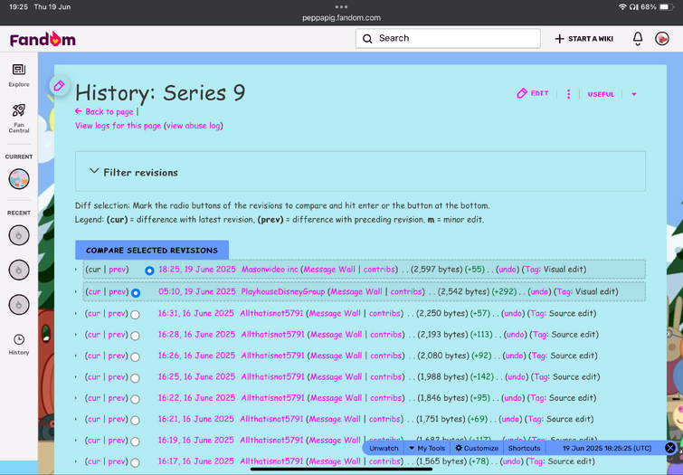This screenshot has width=683, height=475.
Task: Open Masonvideo inc user page
Action: (270, 270)
